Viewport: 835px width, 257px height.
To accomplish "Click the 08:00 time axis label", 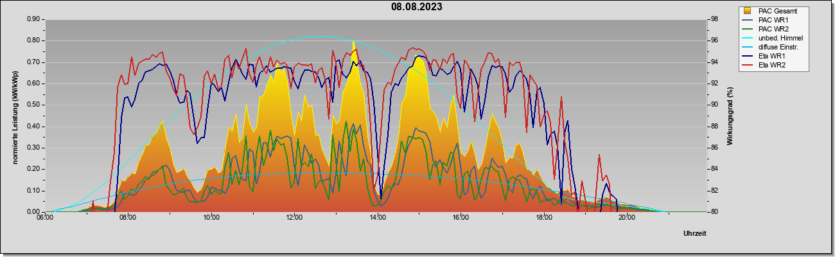I will 128,218.
